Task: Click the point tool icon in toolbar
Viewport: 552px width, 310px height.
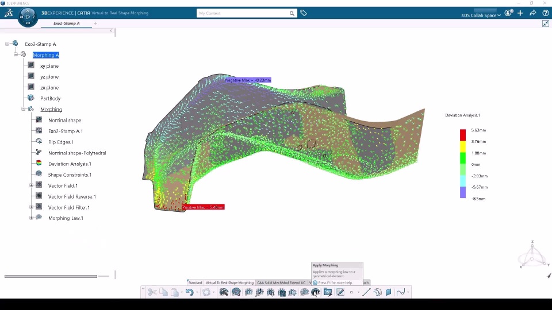Action: (x=351, y=292)
